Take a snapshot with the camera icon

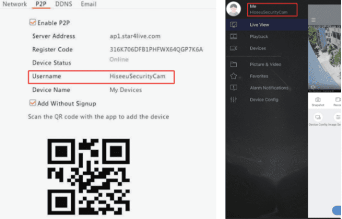point(318,101)
